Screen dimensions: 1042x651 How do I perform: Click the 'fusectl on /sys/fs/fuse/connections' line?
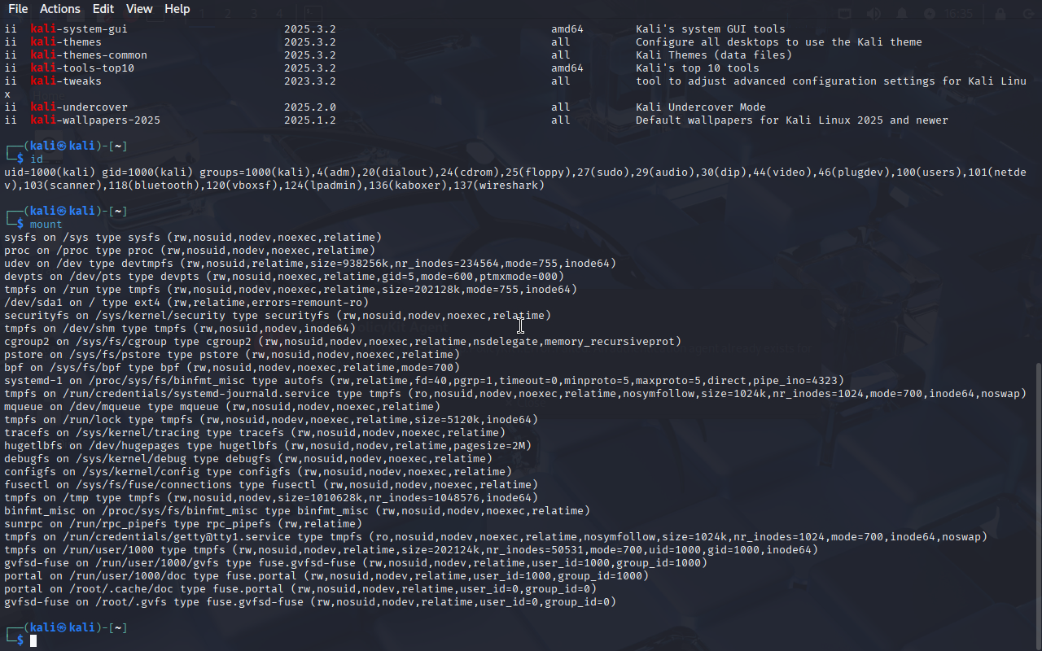[x=271, y=485]
